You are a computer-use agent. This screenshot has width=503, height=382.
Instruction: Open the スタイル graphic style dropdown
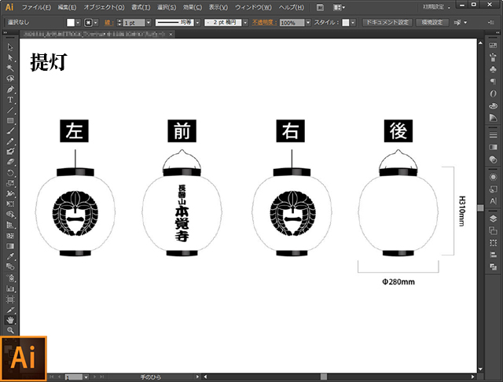pos(353,23)
